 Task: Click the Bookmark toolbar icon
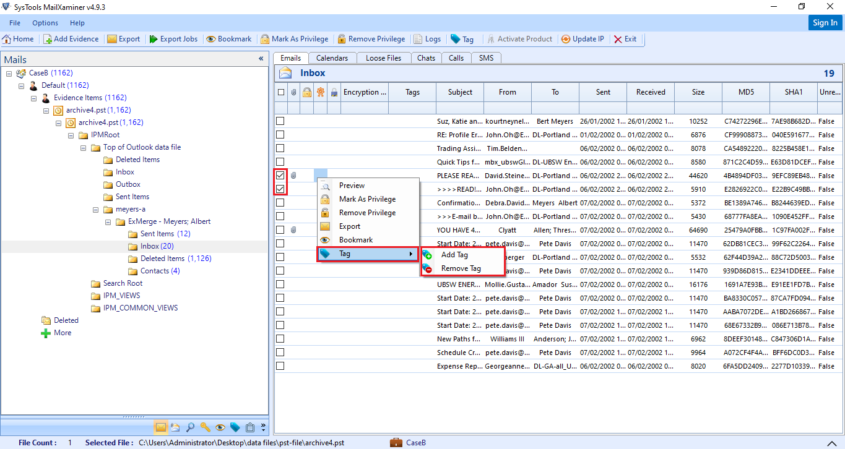pyautogui.click(x=229, y=38)
